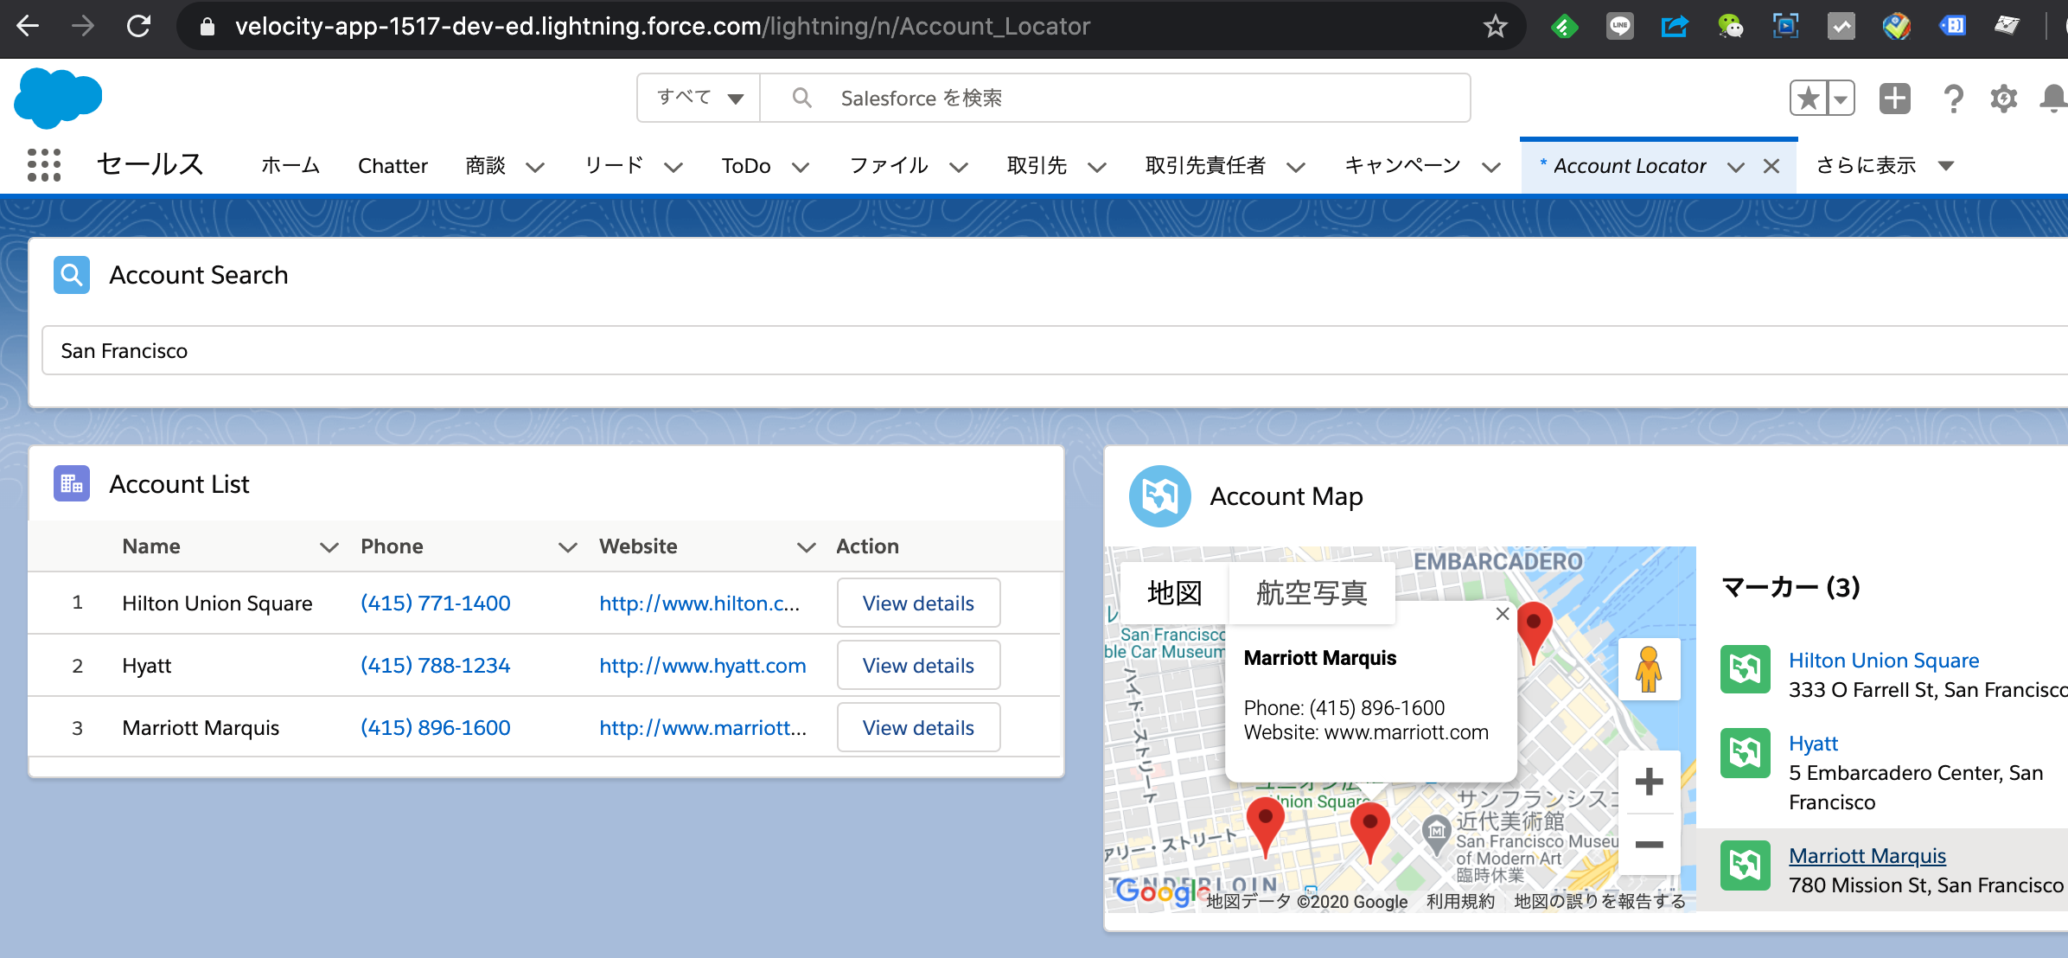Expand the リード tab dropdown chevron

[x=673, y=166]
